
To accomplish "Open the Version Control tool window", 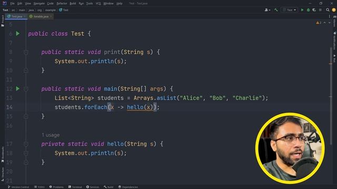I will click(18, 187).
